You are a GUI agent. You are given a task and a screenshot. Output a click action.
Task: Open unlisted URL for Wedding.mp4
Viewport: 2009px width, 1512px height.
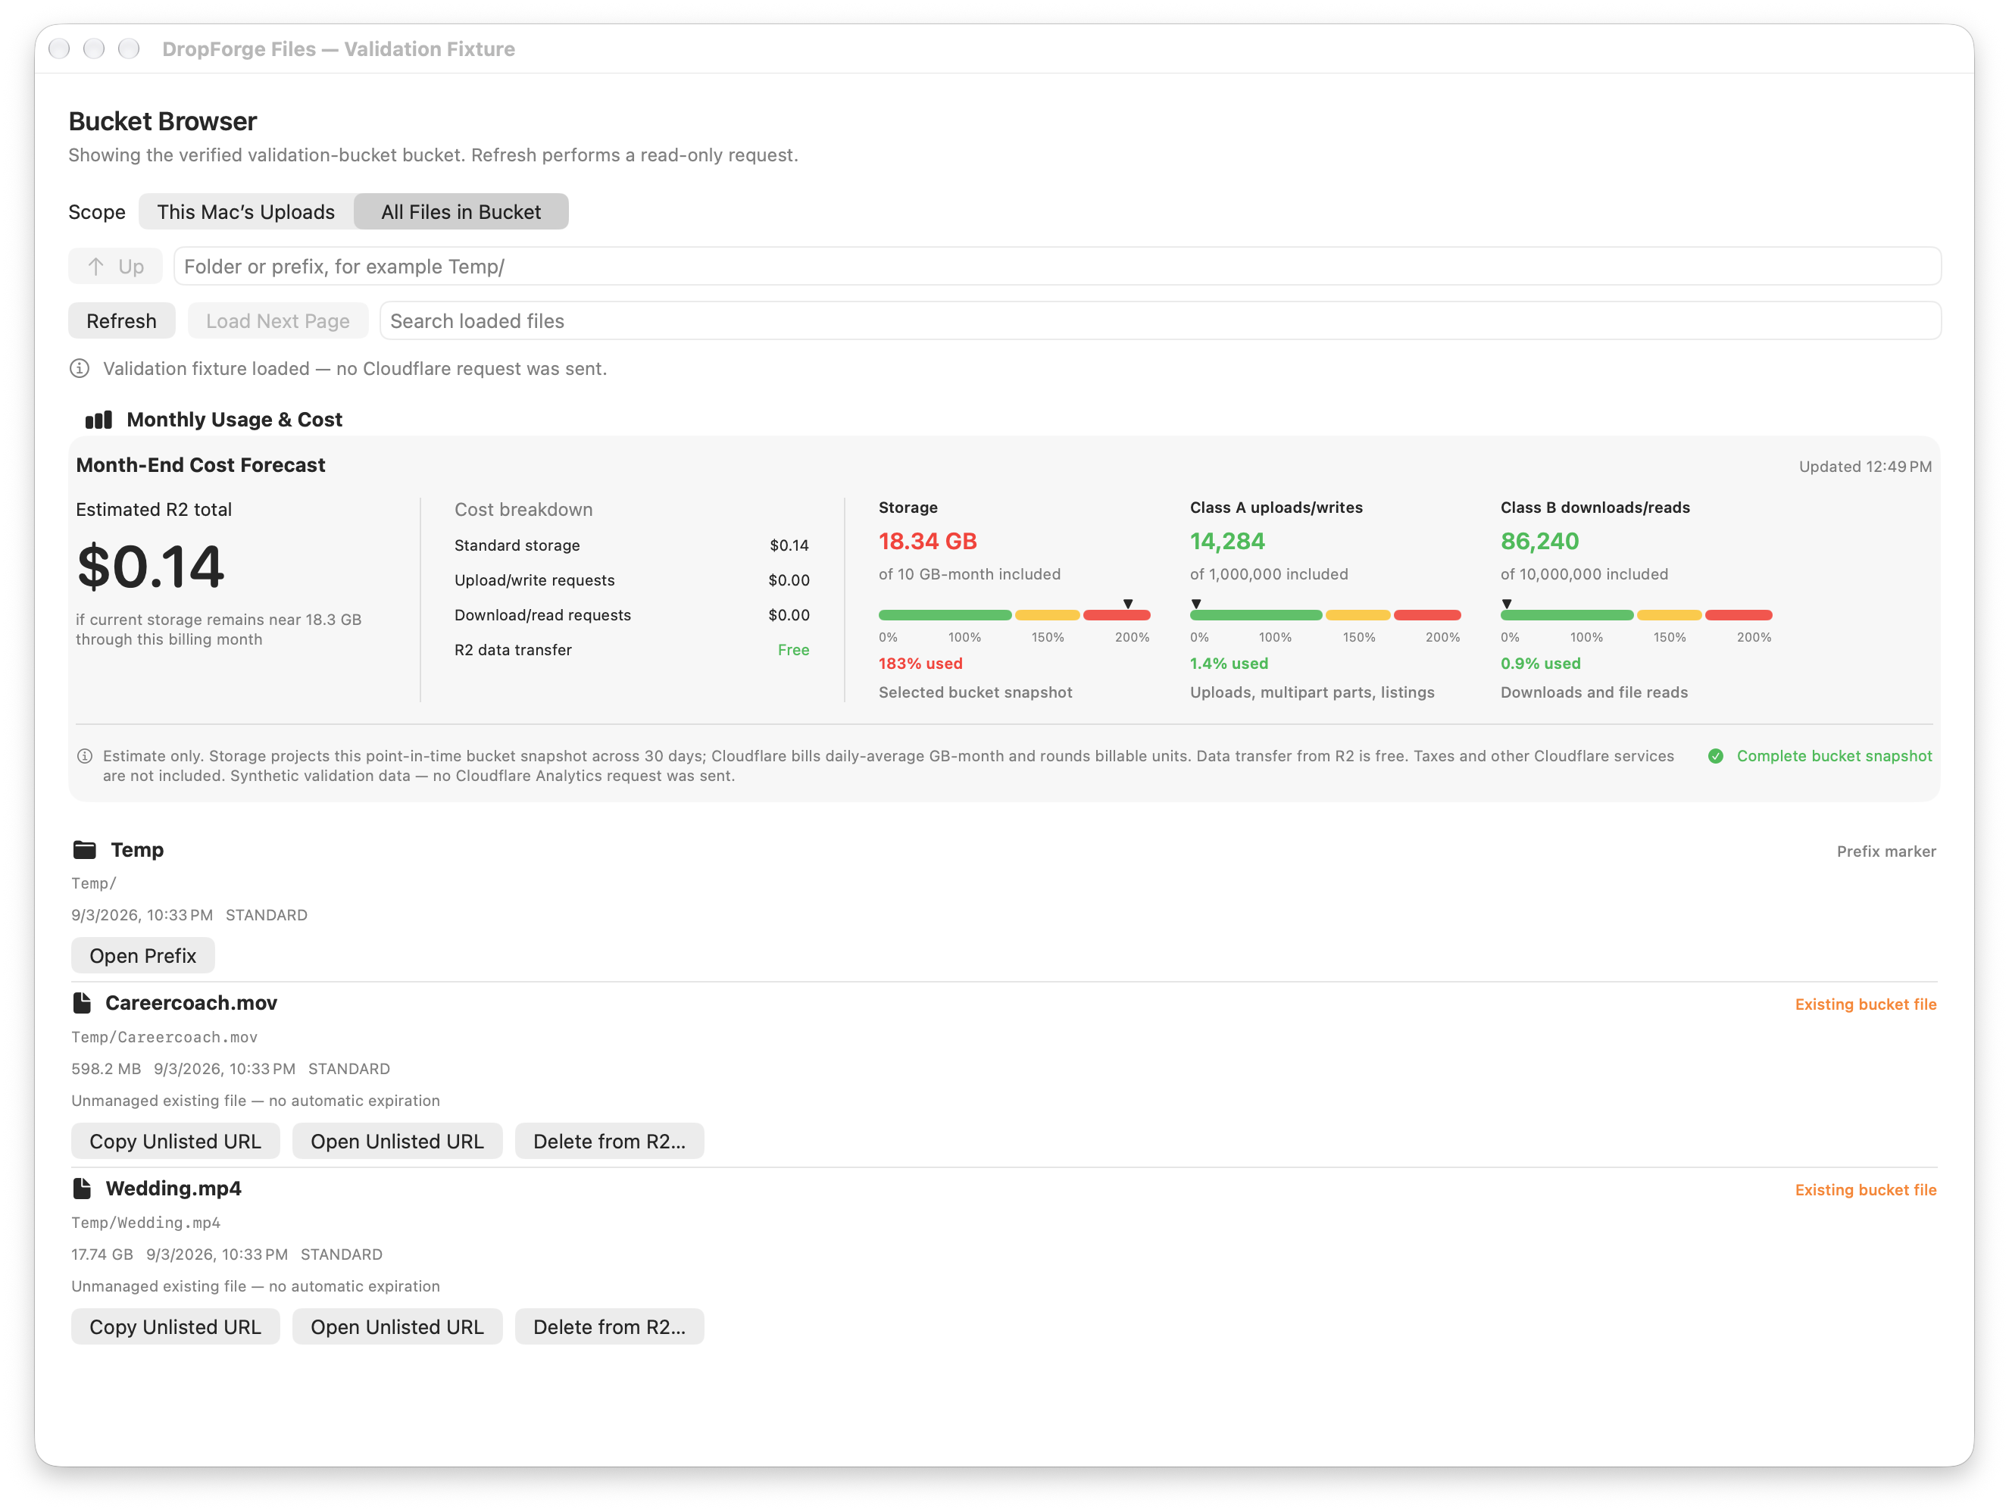pyautogui.click(x=397, y=1326)
